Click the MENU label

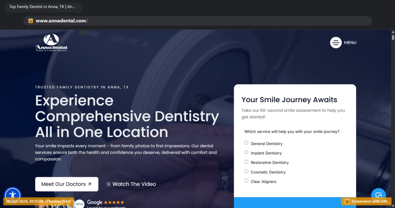(x=350, y=43)
